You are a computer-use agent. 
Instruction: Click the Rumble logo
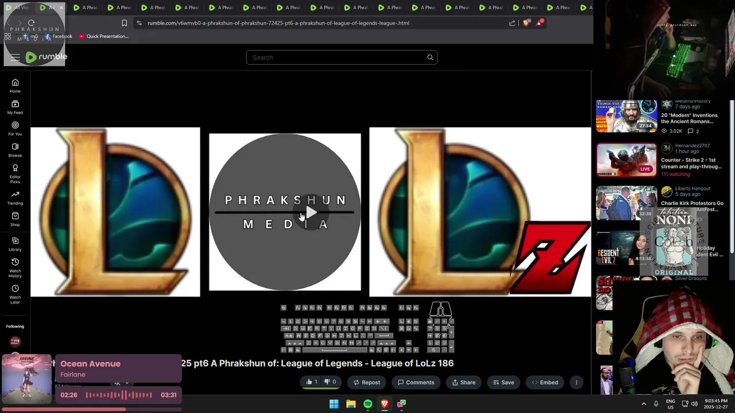pos(47,57)
